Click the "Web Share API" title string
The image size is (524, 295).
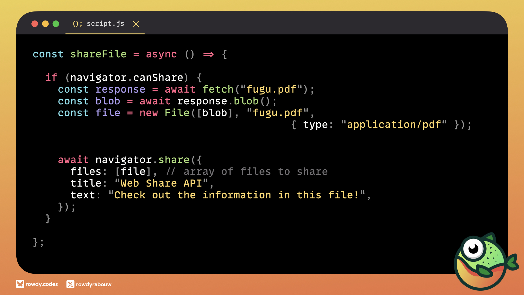coord(161,183)
